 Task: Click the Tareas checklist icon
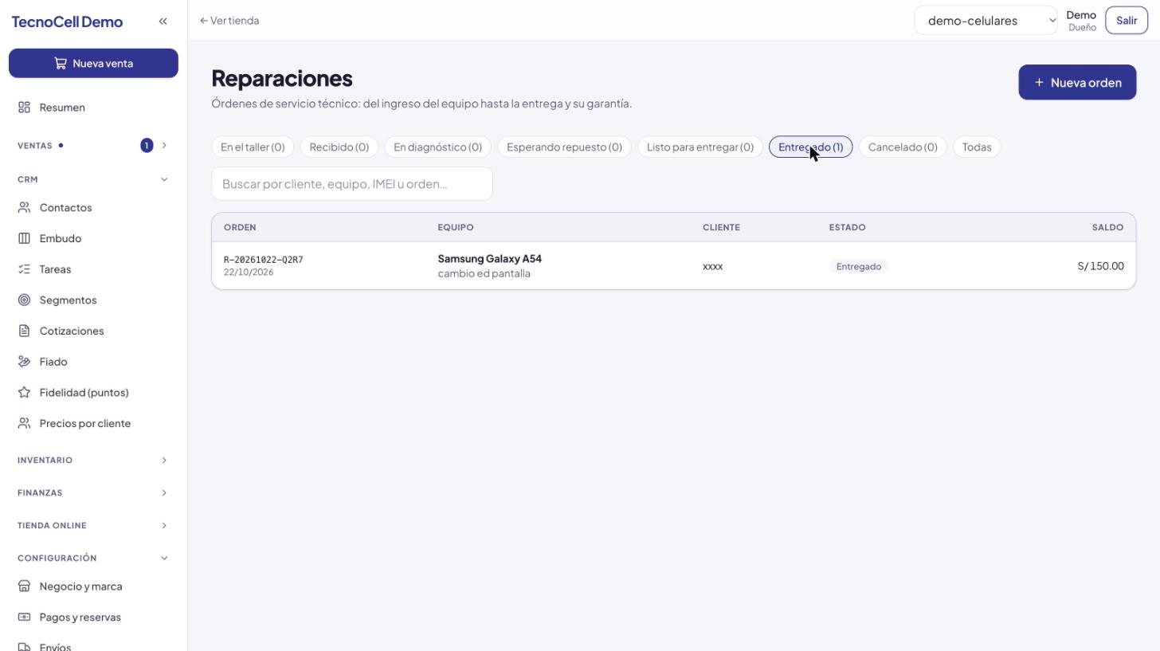(24, 269)
